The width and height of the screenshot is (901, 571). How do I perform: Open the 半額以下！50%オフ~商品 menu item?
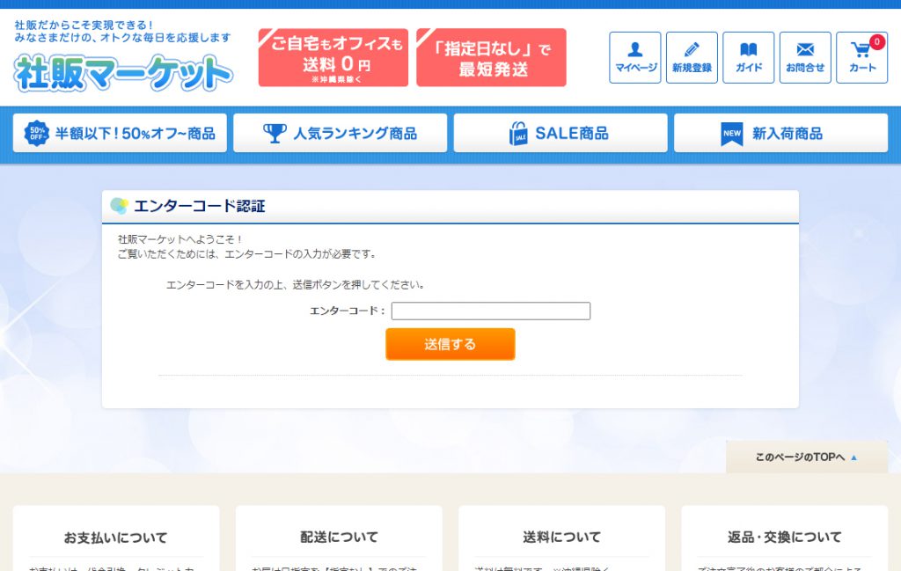pos(119,133)
